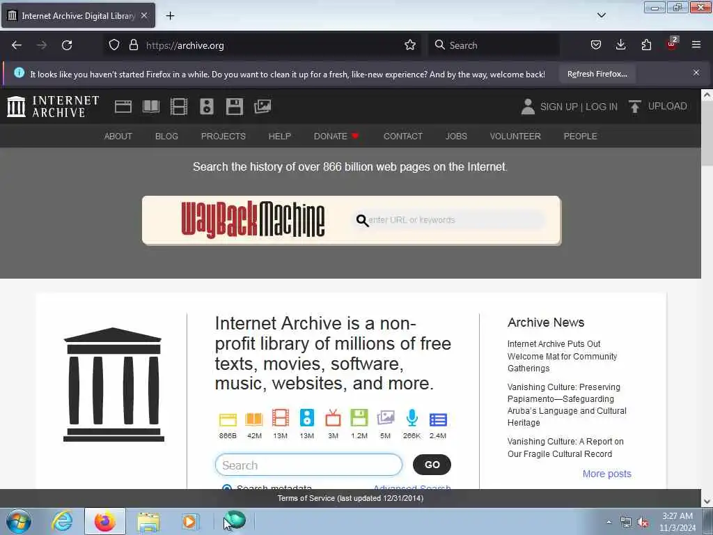713x535 pixels.
Task: Open the BLOG menu item
Action: point(166,136)
